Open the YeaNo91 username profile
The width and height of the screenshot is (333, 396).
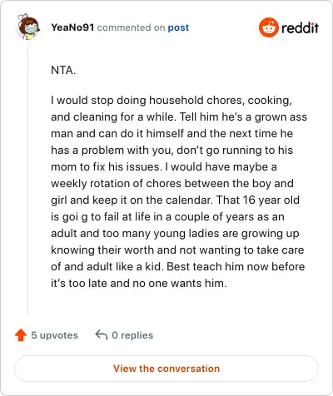coord(72,27)
